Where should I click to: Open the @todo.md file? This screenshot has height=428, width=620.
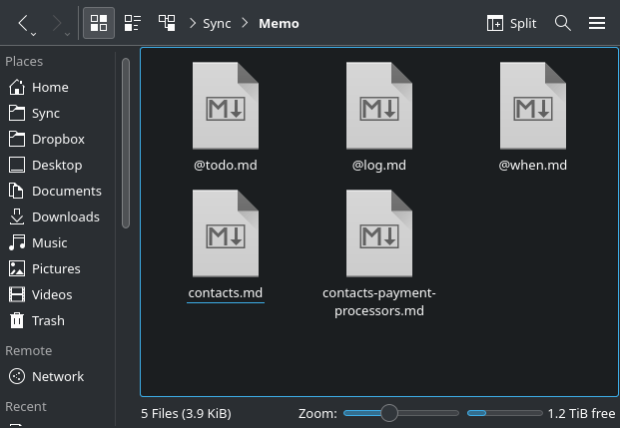[225, 107]
